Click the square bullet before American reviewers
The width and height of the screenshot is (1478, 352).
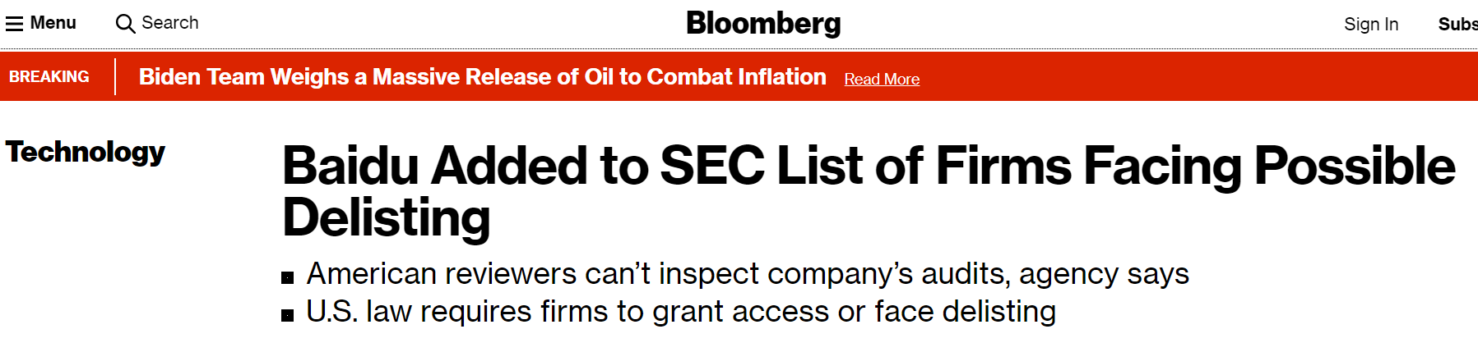click(287, 277)
